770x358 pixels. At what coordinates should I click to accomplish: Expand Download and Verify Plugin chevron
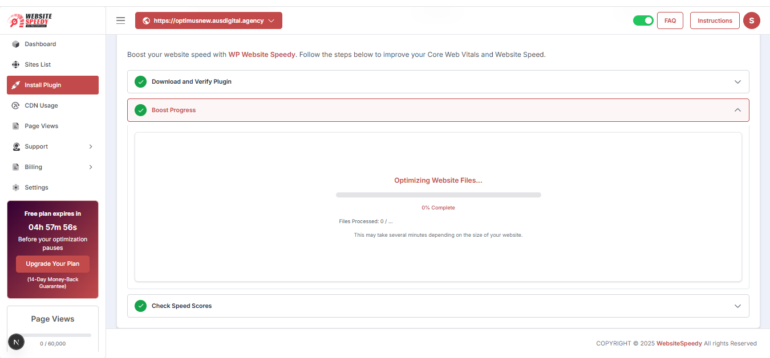[737, 81]
